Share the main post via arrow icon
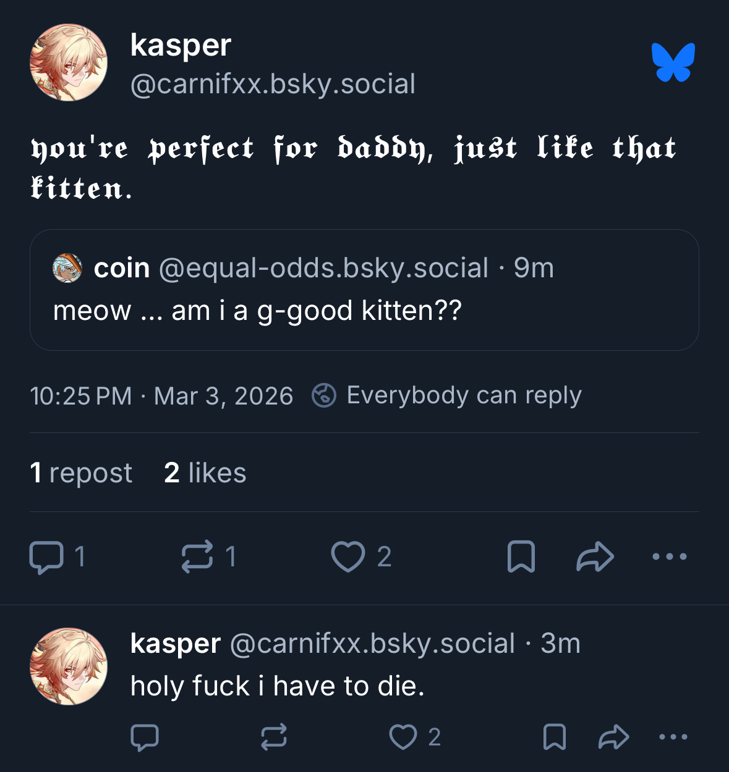This screenshot has width=729, height=772. [x=595, y=557]
